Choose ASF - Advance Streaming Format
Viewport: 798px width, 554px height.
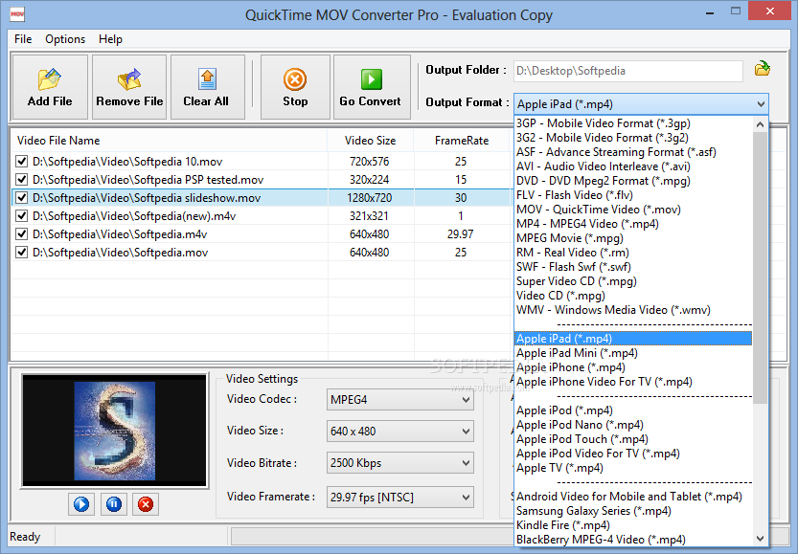(x=633, y=152)
